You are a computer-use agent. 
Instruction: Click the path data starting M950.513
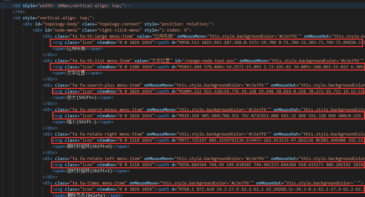click(271, 42)
